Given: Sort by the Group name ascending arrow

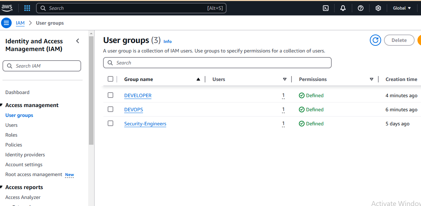Looking at the screenshot, I should point(198,79).
